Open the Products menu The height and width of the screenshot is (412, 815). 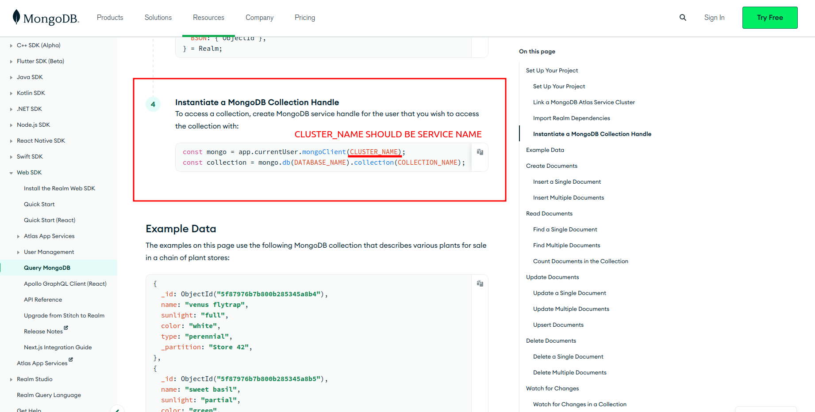[x=110, y=18]
